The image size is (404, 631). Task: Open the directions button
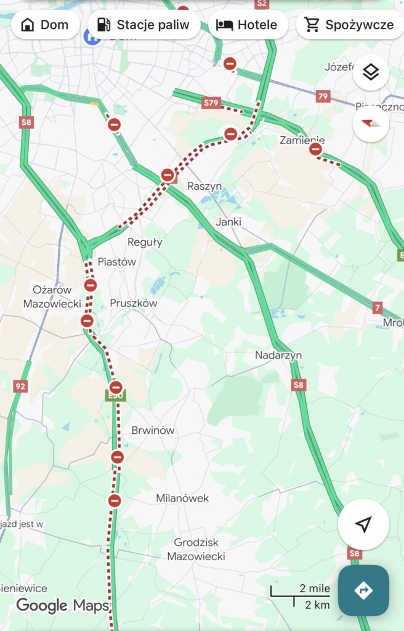click(x=363, y=590)
